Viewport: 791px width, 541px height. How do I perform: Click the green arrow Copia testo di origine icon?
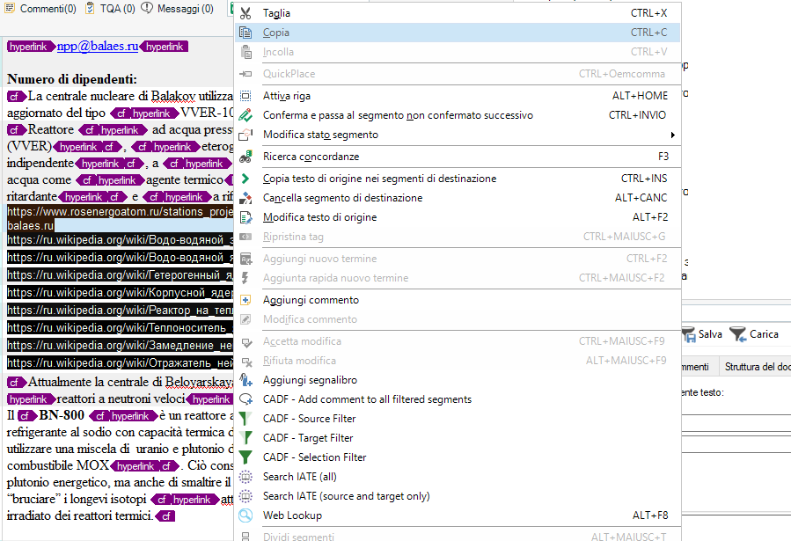245,179
